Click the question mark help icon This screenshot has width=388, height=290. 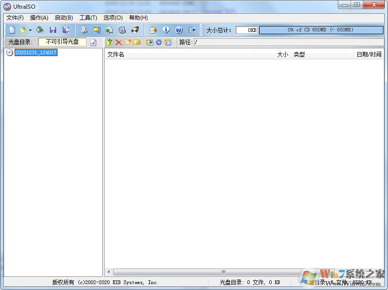(x=179, y=30)
